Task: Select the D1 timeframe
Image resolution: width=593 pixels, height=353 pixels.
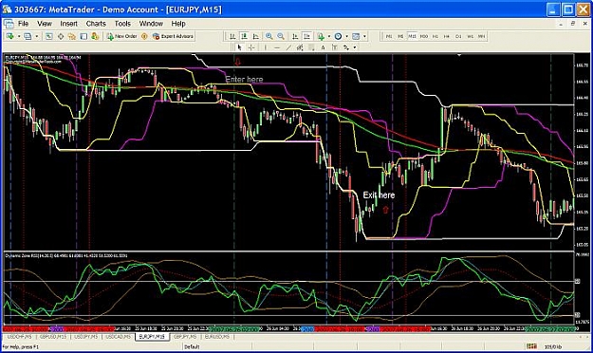Action: (458, 36)
